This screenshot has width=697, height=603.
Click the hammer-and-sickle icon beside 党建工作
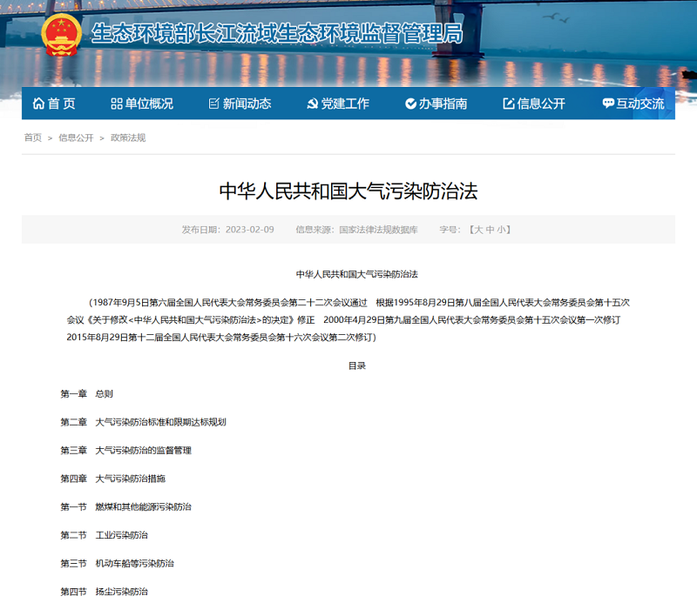coord(312,104)
